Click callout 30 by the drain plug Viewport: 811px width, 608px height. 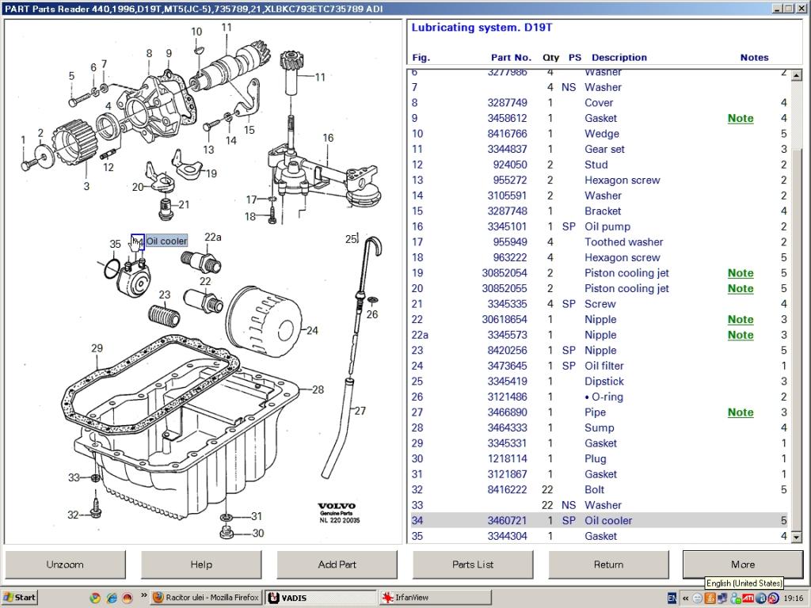(x=257, y=533)
